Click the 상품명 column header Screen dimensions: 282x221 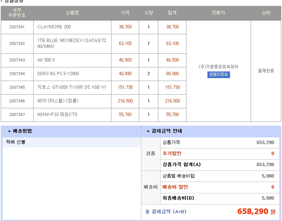pos(72,13)
